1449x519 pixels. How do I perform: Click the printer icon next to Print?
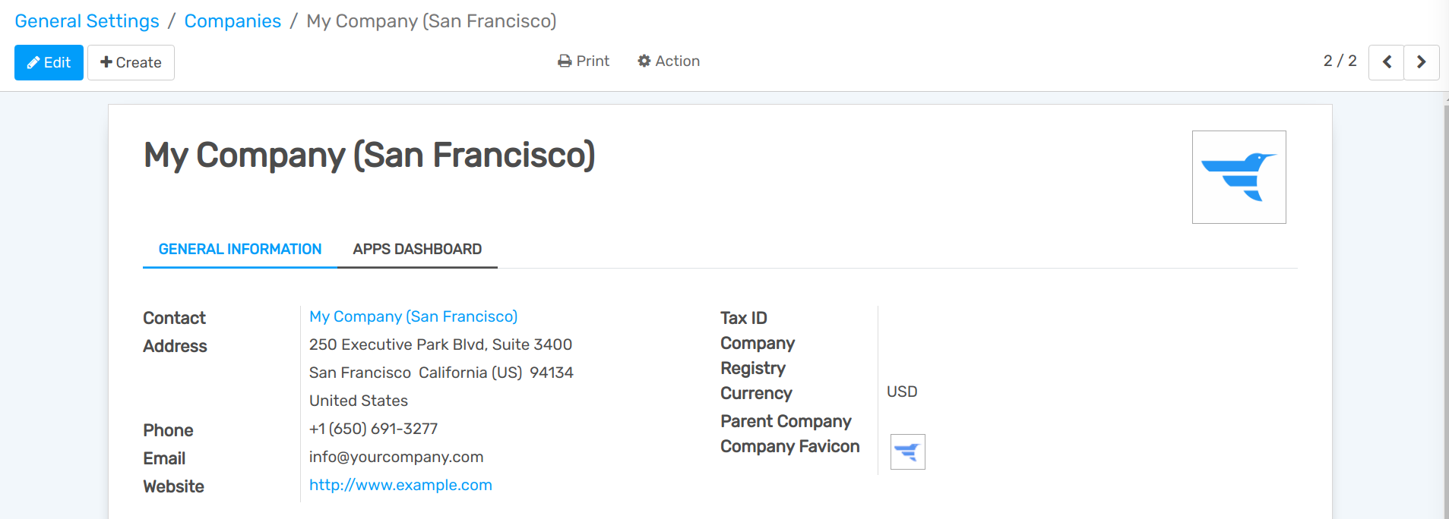[x=563, y=61]
